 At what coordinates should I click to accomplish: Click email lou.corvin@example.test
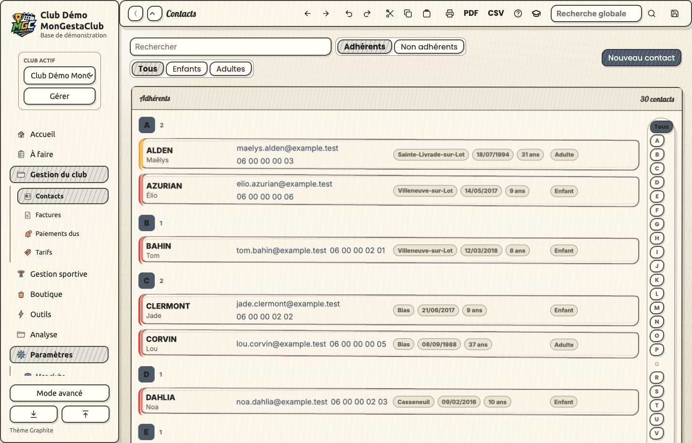[281, 344]
